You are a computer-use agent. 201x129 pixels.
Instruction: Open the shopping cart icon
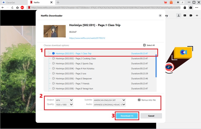click(x=165, y=2)
